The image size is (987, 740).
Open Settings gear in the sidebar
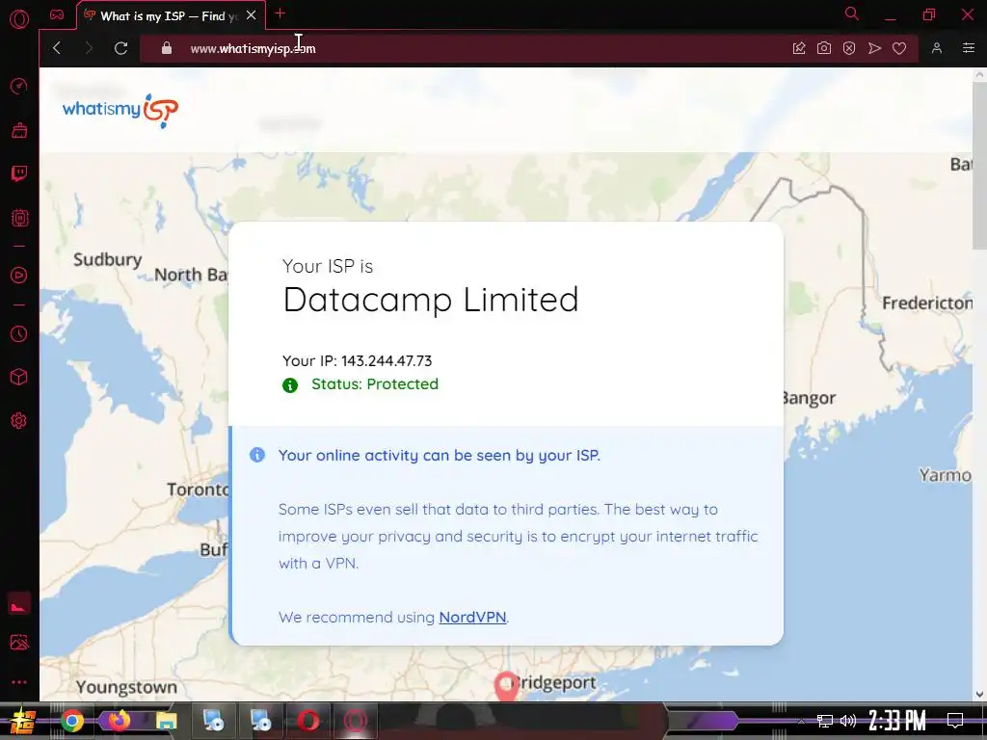click(19, 420)
